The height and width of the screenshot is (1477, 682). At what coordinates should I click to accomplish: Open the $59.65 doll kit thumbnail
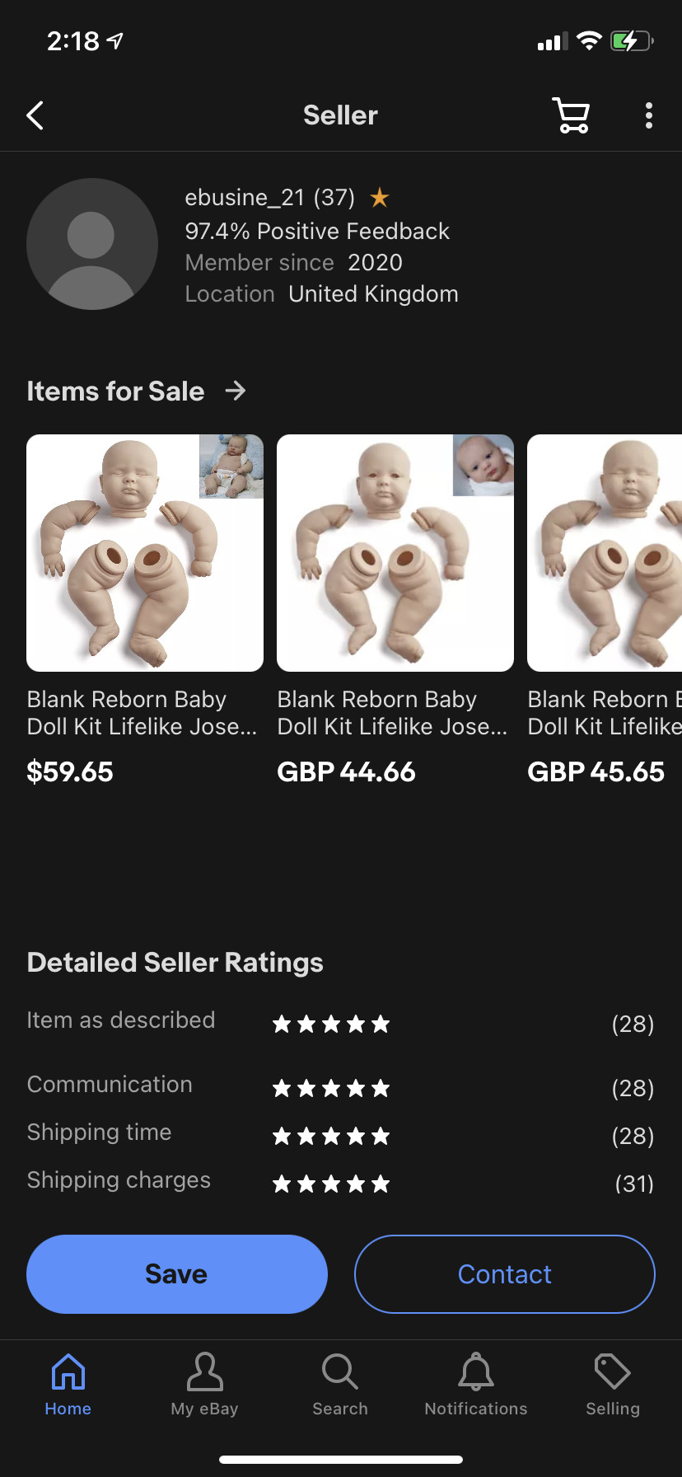(145, 553)
